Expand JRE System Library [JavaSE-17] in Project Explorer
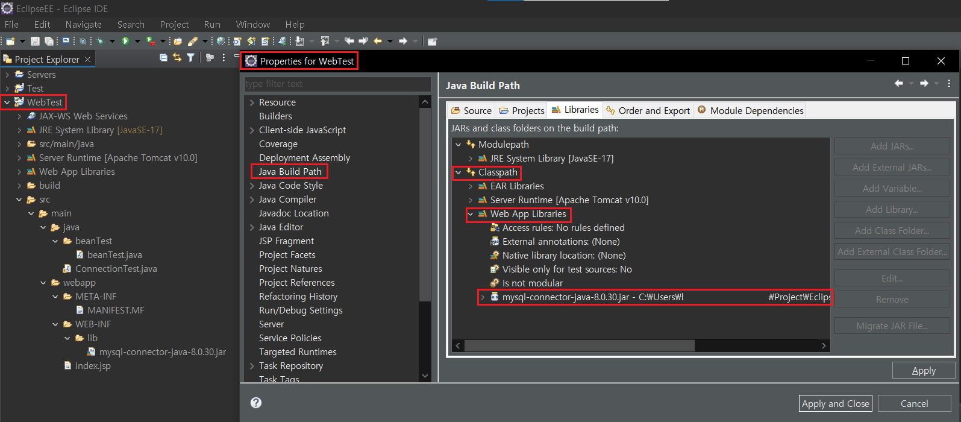 click(x=19, y=130)
